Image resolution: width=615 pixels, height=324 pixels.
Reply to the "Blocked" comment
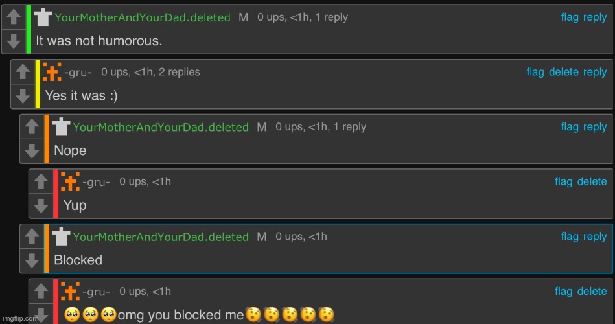pyautogui.click(x=595, y=237)
